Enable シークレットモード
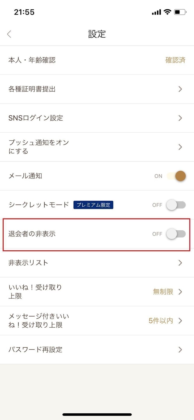The width and height of the screenshot is (194, 420). pos(175,205)
